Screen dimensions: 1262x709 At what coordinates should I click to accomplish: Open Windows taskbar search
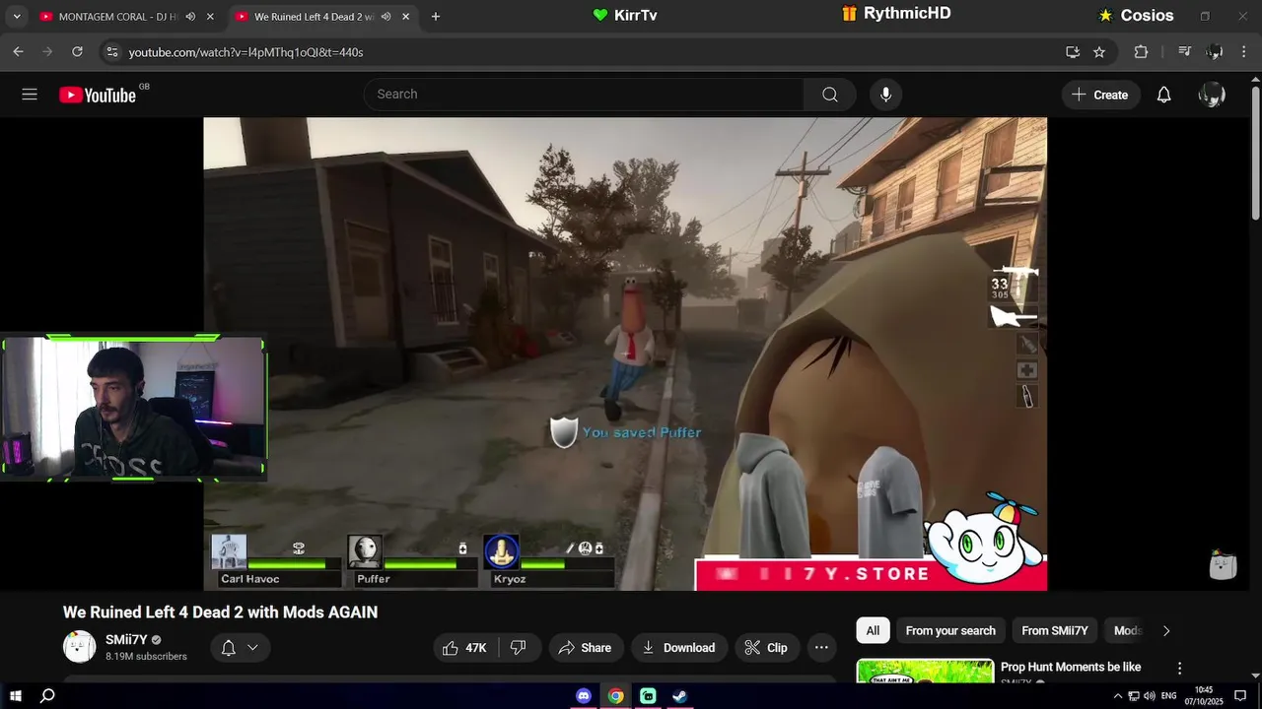tap(47, 695)
